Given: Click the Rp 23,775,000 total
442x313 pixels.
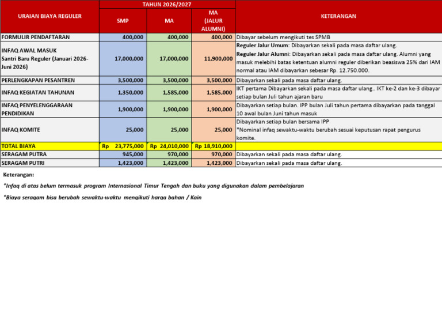Looking at the screenshot, I should click(123, 146).
